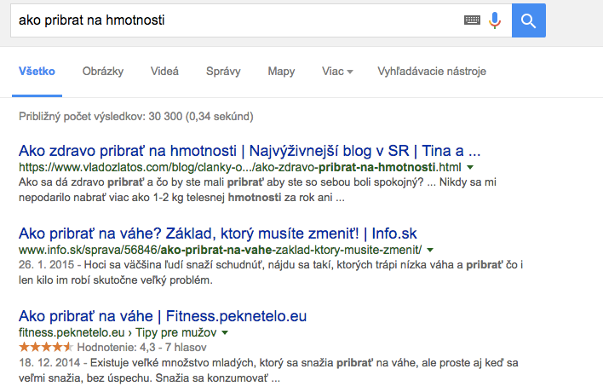Expand options arrow next to info.sk URL

tap(430, 250)
